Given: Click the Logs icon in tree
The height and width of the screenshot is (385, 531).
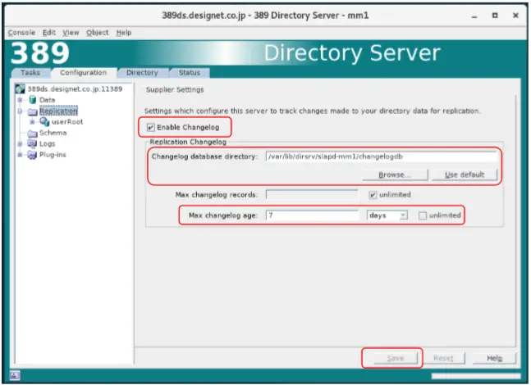Looking at the screenshot, I should (33, 143).
